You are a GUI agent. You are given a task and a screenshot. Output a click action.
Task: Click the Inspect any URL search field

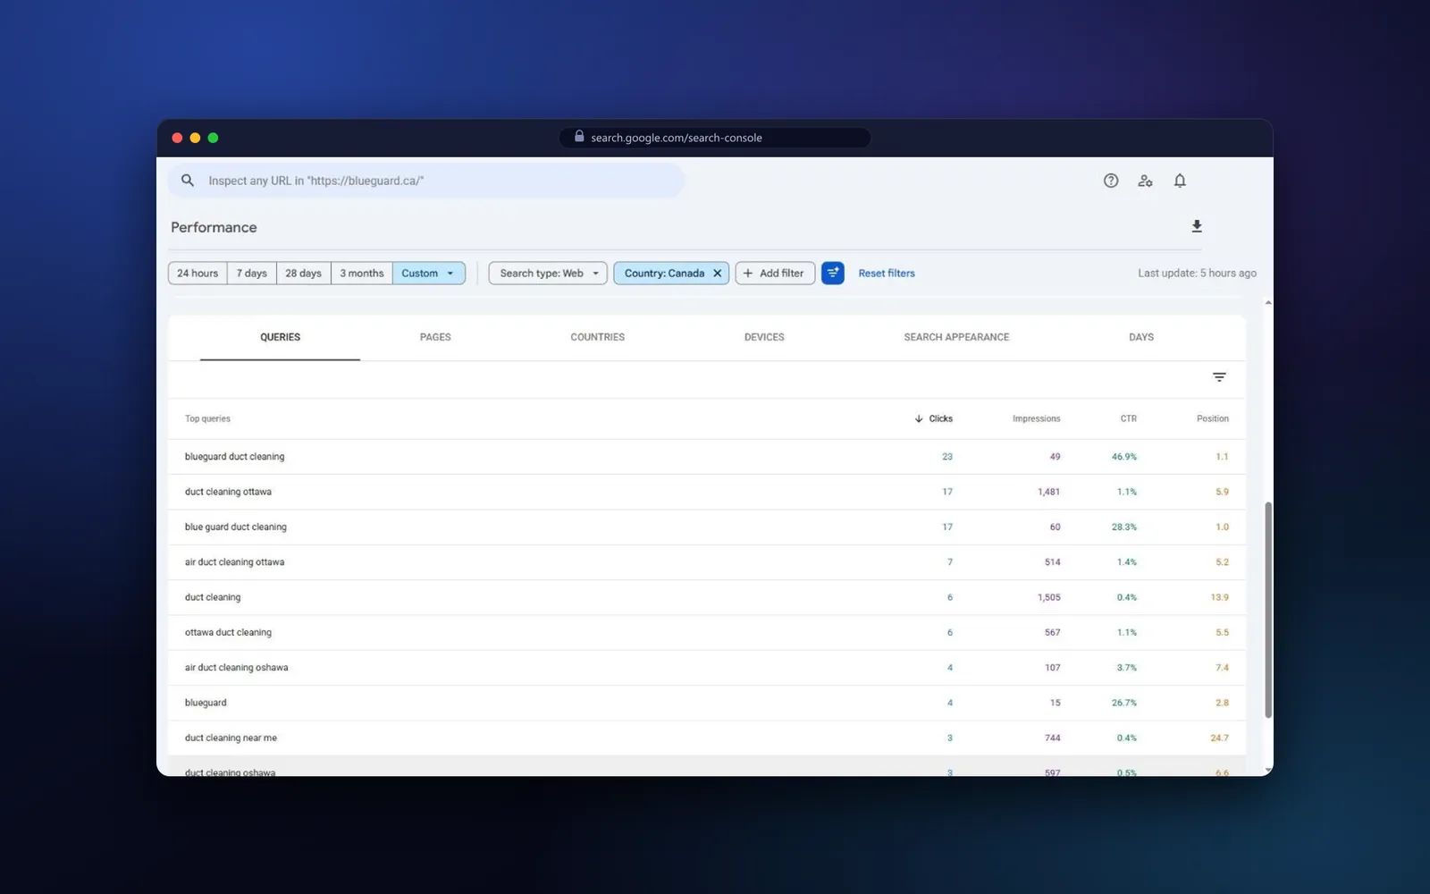coord(426,181)
